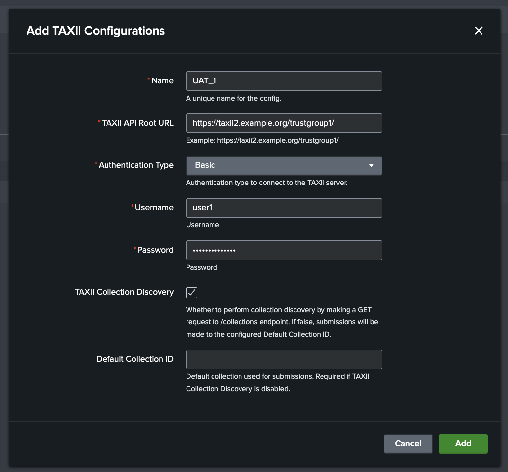508x472 pixels.
Task: Click the green Add button
Action: point(463,444)
